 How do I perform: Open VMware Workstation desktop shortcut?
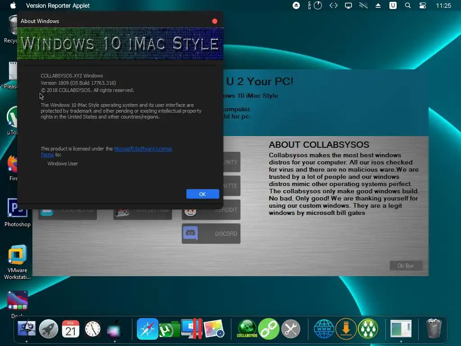(18, 262)
